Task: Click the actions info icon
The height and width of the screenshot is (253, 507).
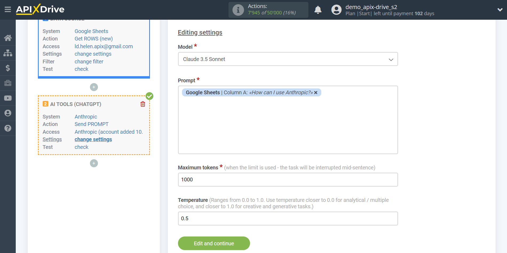Action: tap(238, 10)
